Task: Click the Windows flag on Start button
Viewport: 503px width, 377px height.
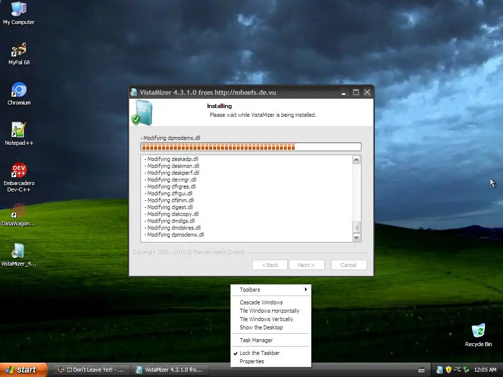Action: click(x=10, y=370)
